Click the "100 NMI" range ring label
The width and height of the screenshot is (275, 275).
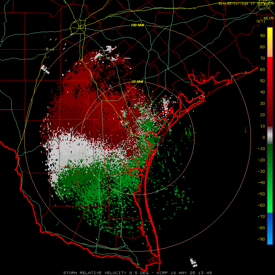(137, 25)
